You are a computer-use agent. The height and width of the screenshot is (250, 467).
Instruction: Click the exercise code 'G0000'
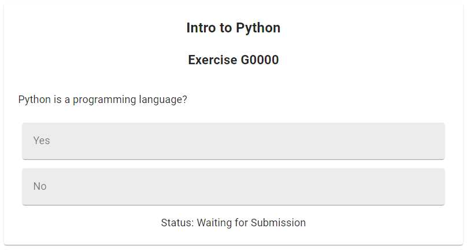pos(260,60)
